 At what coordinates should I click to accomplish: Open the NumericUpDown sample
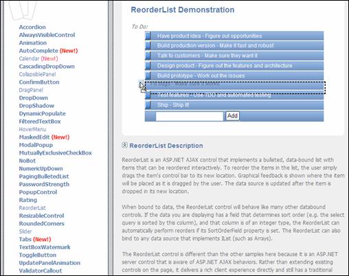coord(41,169)
